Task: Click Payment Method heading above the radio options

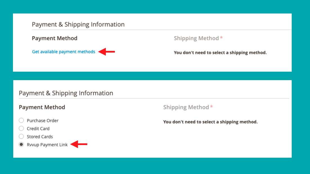Action: [42, 107]
